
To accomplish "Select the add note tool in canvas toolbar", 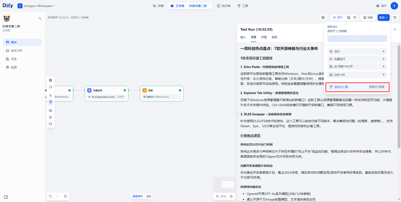I will pos(50,87).
